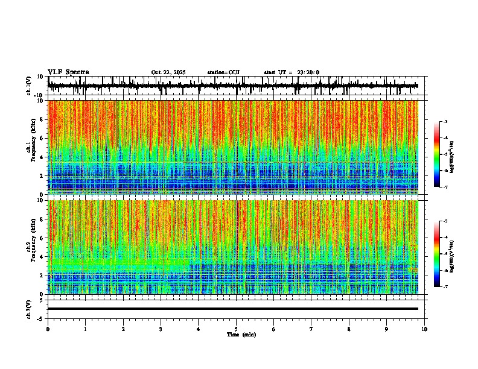
Task: Click time axis tick label "5"
Action: click(x=236, y=329)
